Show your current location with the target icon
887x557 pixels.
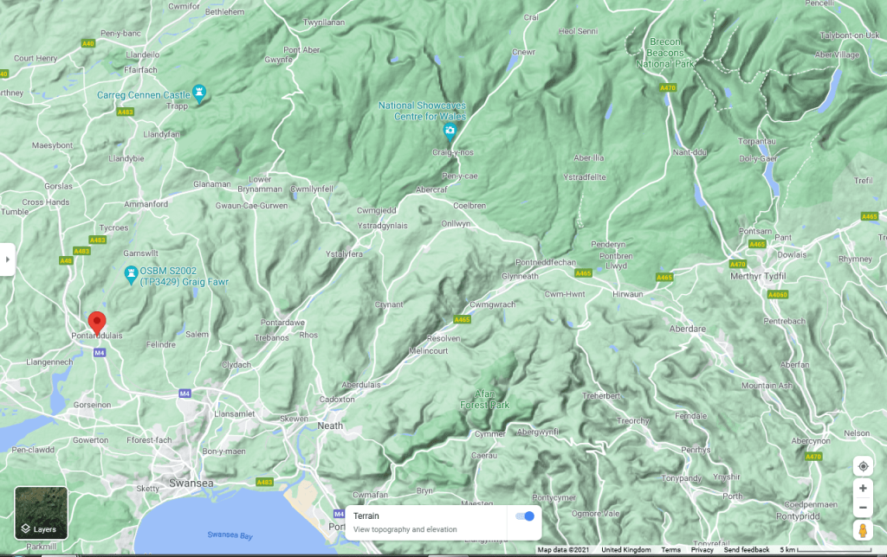[x=863, y=466]
